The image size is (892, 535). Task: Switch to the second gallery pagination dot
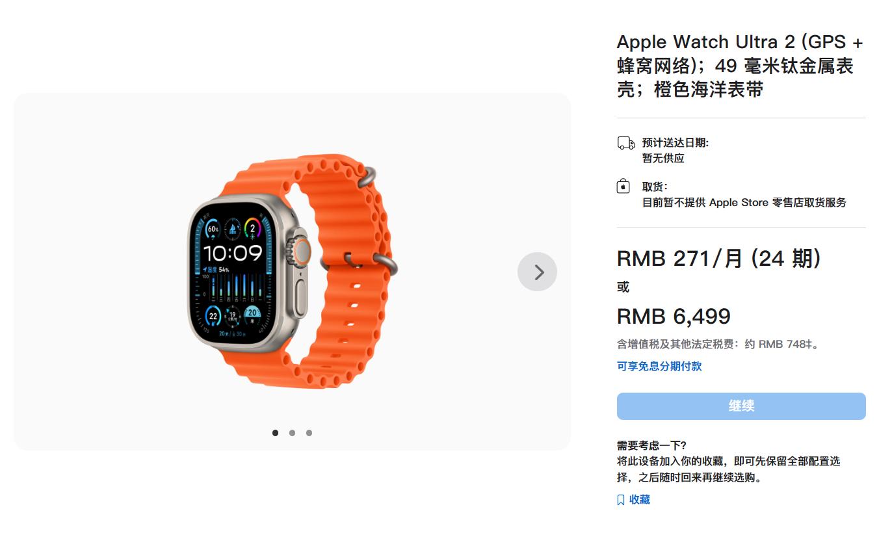tap(292, 433)
